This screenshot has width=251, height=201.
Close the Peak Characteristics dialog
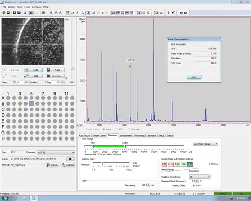(x=194, y=77)
